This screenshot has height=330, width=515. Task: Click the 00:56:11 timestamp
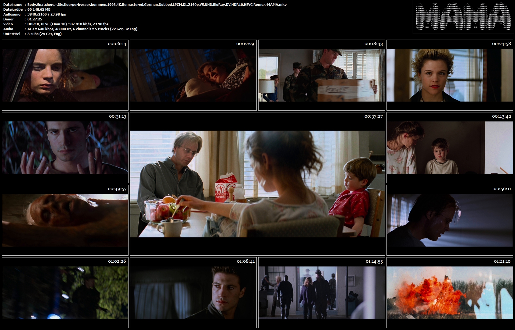pyautogui.click(x=502, y=189)
